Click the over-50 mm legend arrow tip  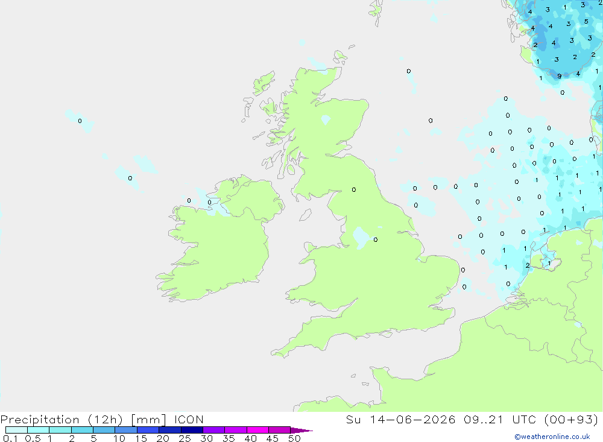[301, 431]
